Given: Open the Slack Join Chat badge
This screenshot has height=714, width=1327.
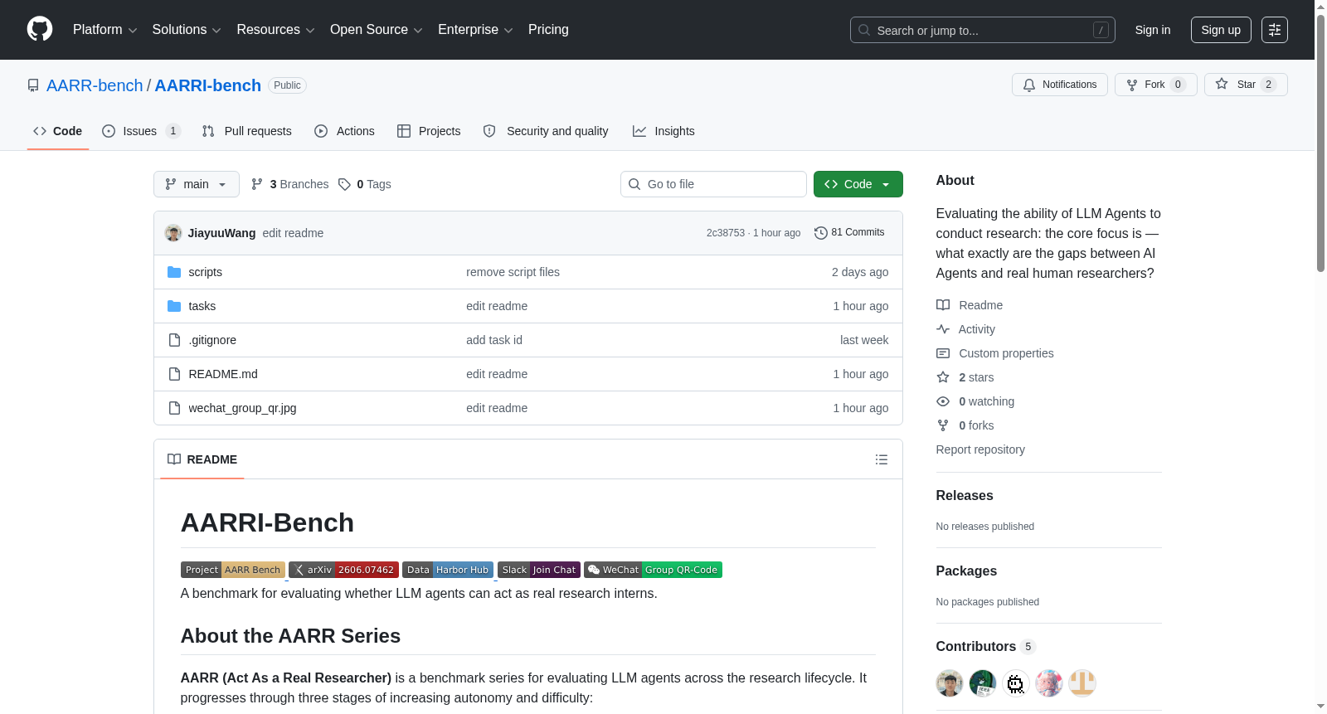Looking at the screenshot, I should point(539,570).
